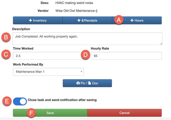Click the Maintenance Man 1 dropdown arrow
This screenshot has width=171, height=120.
pyautogui.click(x=81, y=72)
